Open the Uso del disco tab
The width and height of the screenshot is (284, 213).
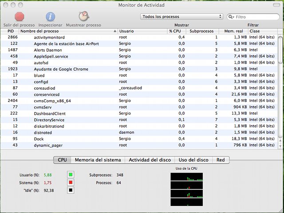pyautogui.click(x=193, y=160)
